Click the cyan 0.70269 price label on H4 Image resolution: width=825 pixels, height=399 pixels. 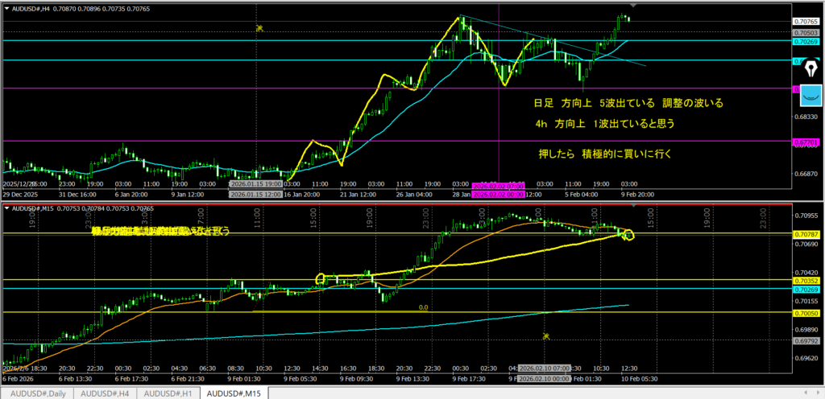click(x=805, y=40)
